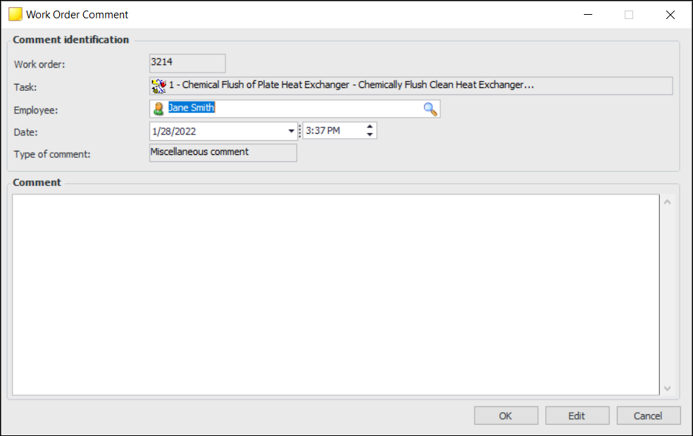Click the Cancel button
This screenshot has width=693, height=436.
(x=649, y=416)
